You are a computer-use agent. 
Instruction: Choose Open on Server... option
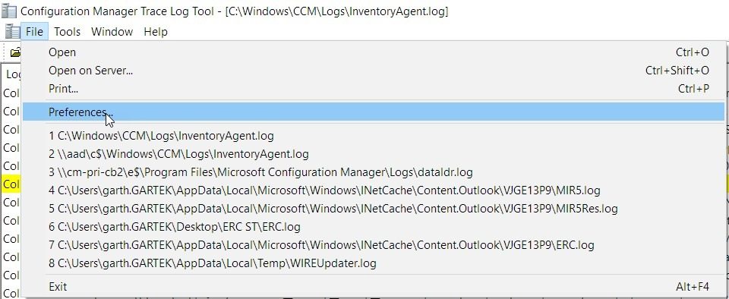coord(374,71)
